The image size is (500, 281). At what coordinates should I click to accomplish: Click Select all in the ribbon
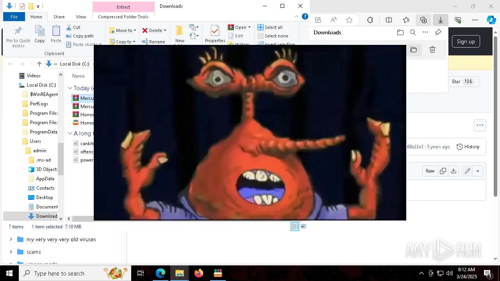tap(270, 27)
